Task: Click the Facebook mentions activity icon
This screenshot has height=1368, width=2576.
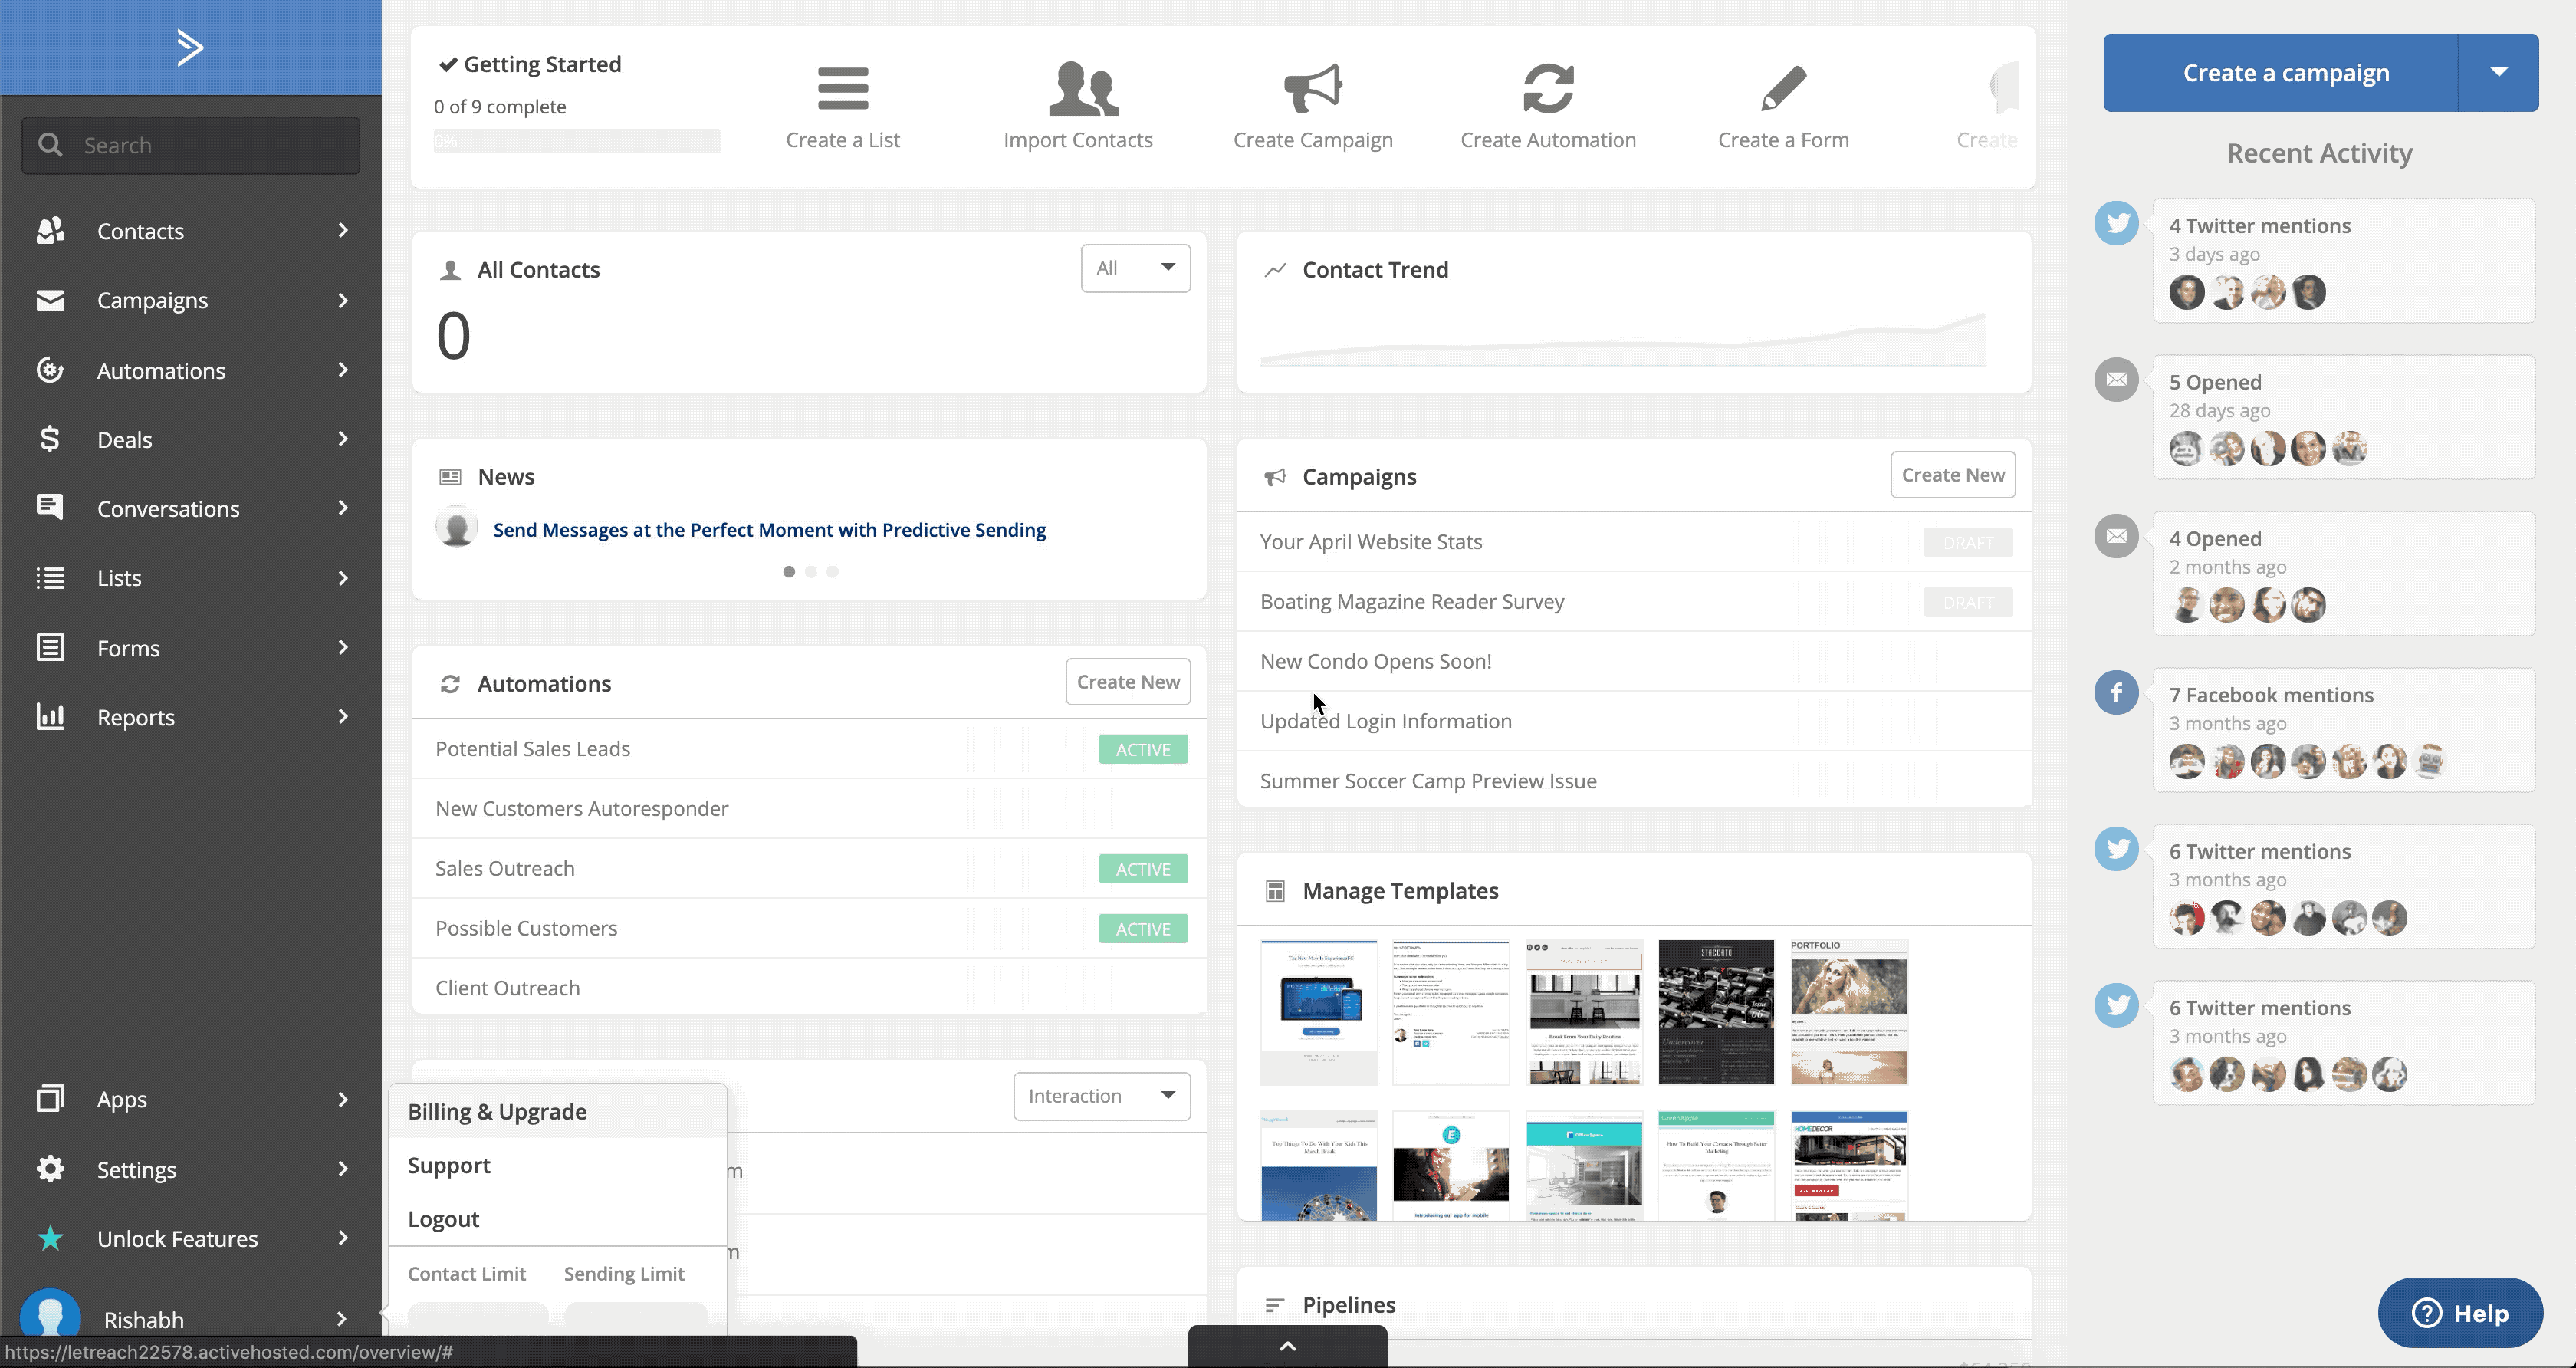Action: tap(2116, 692)
